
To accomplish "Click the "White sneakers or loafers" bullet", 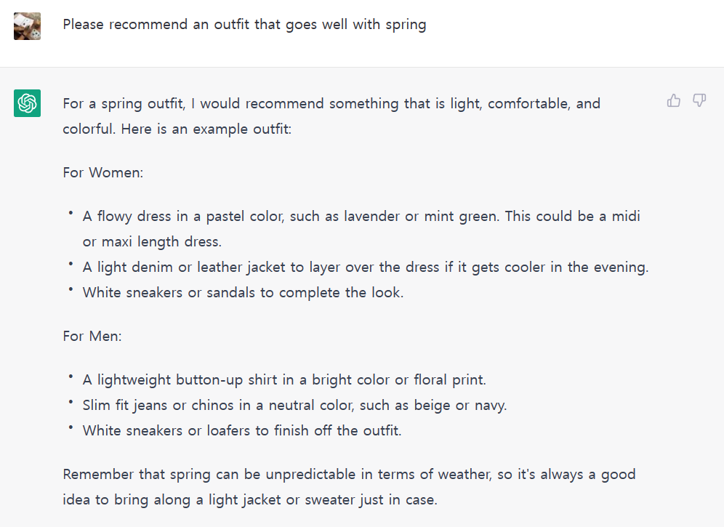I will 242,430.
